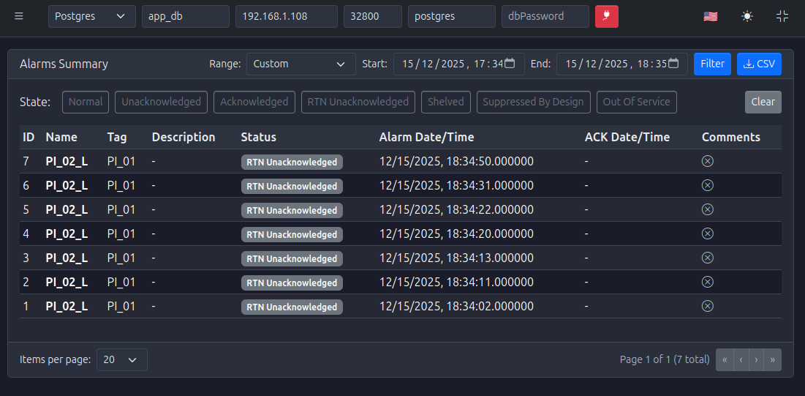Click the comment icon for alarm ID 6
The width and height of the screenshot is (805, 396).
tap(708, 185)
